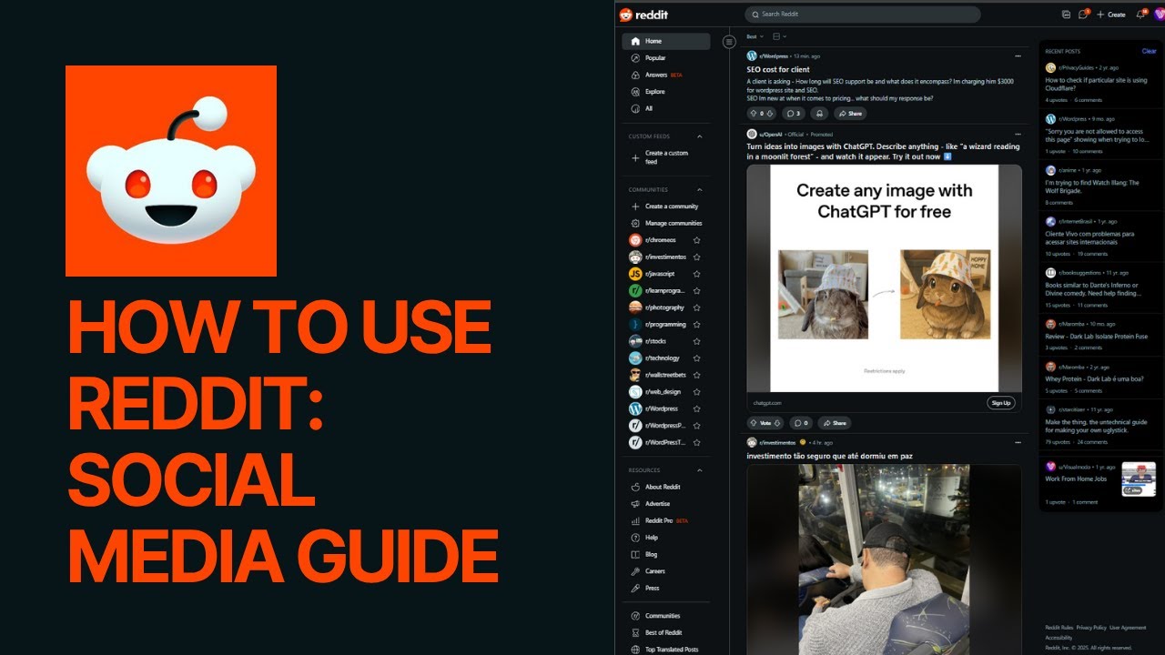Favorite r/javascript with its star
Image resolution: width=1165 pixels, height=655 pixels.
pyautogui.click(x=697, y=274)
